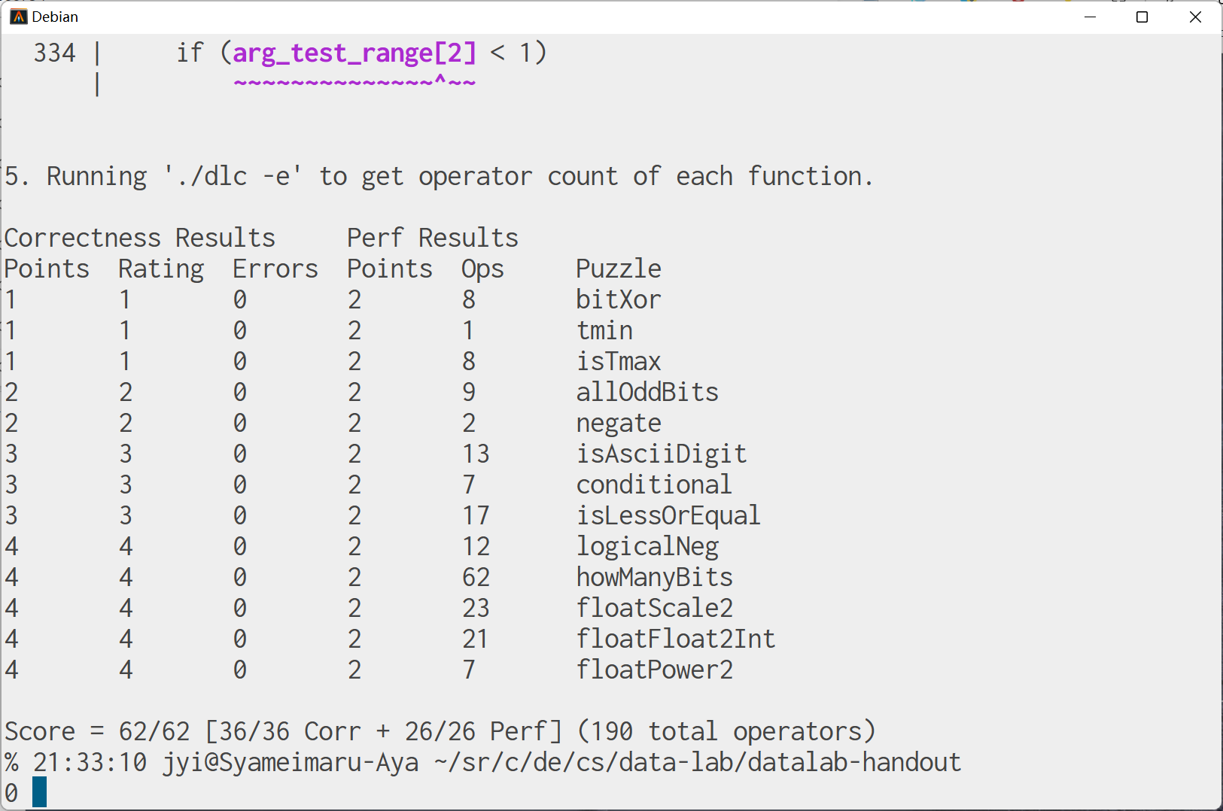Click the 'jyi@Syameimaru-Aya' prompt text
Viewport: 1223px width, 811px height.
pyautogui.click(x=291, y=762)
